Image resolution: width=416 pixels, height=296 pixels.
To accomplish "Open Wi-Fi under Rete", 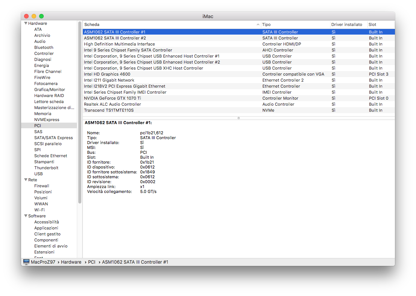I will click(40, 210).
